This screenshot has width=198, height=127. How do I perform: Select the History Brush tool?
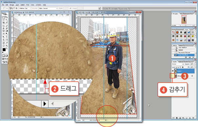7,28
